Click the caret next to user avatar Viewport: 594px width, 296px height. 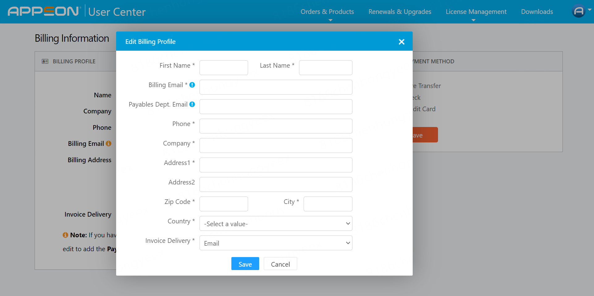(x=589, y=10)
